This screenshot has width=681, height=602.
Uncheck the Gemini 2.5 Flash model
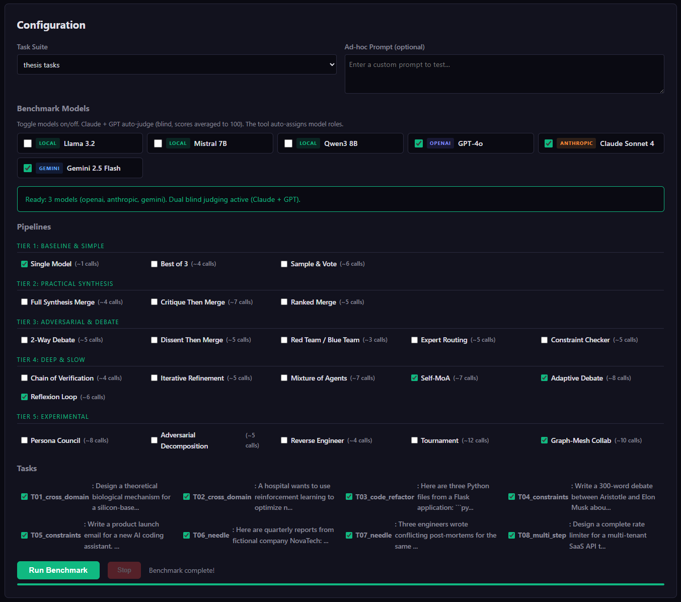(28, 168)
